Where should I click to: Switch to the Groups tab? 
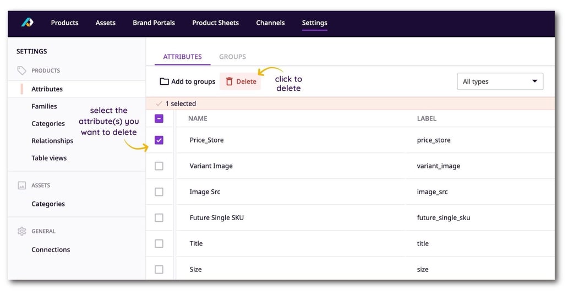(232, 57)
